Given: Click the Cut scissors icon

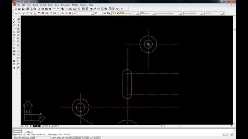Looking at the screenshot, I should click(x=39, y=9).
